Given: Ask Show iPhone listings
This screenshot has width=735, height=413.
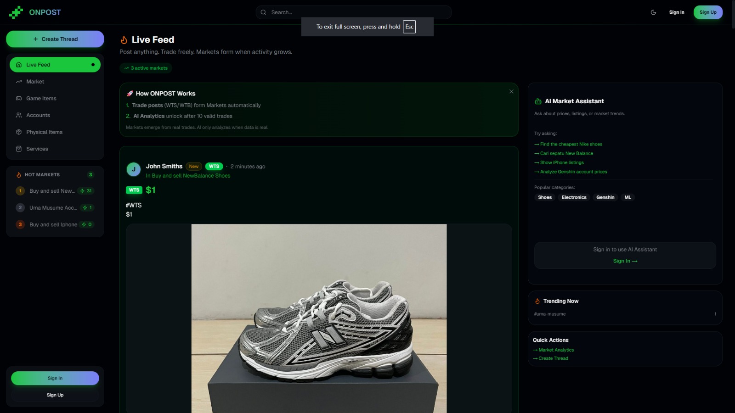Looking at the screenshot, I should 559,162.
